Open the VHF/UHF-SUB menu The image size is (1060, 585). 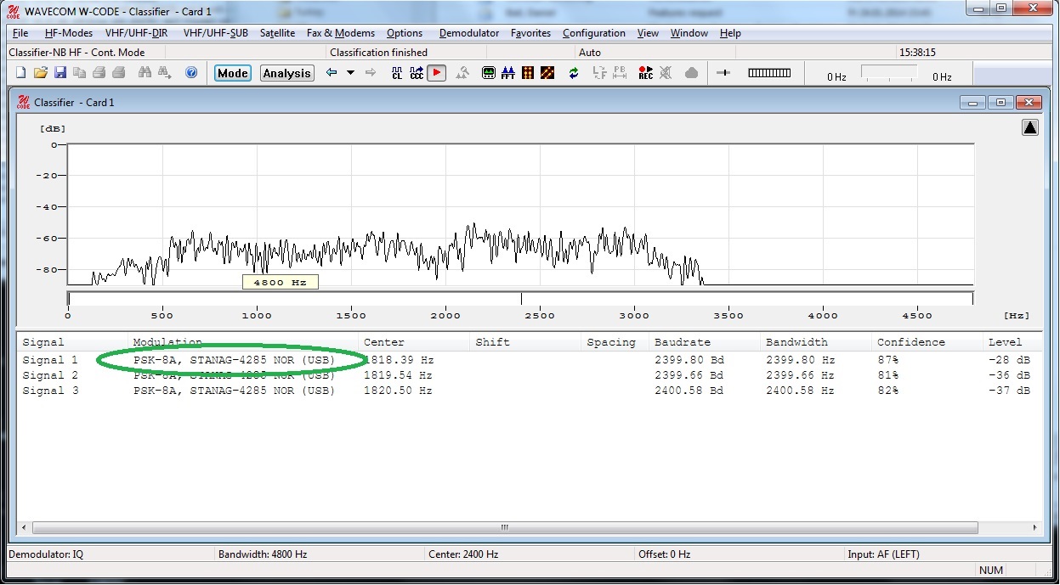[x=216, y=33]
